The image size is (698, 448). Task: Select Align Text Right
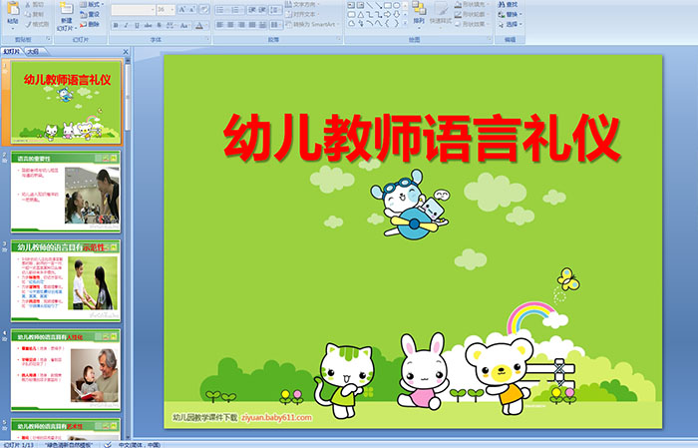pos(241,25)
